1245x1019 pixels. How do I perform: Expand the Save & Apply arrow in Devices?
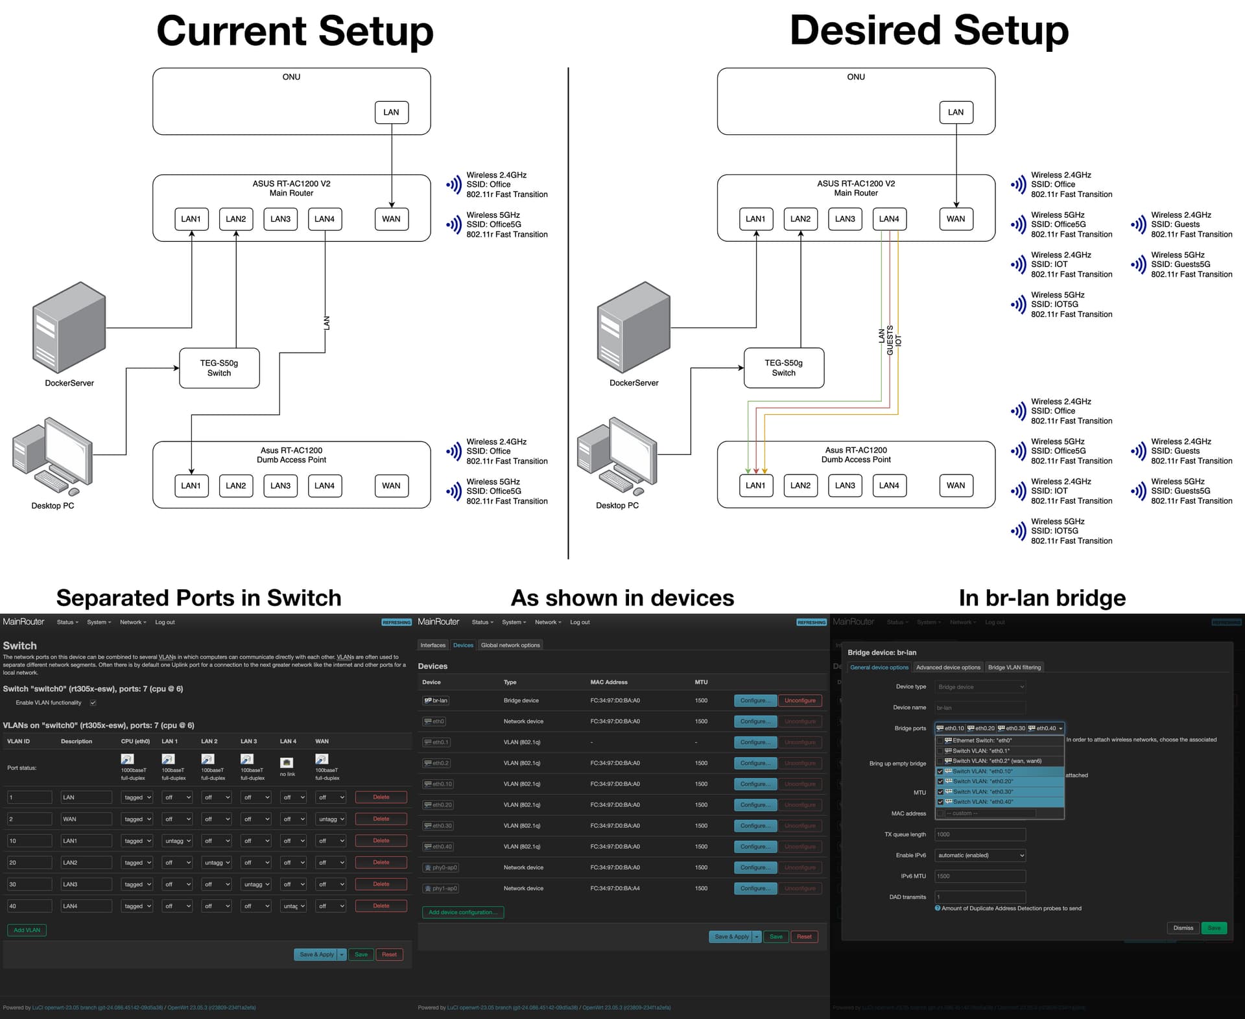click(756, 937)
